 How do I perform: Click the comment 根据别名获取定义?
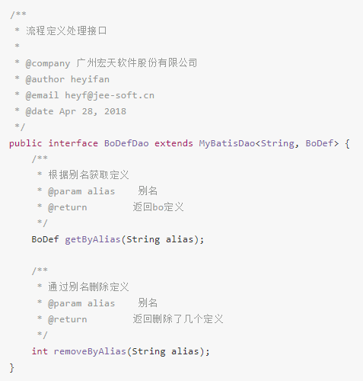coord(88,174)
